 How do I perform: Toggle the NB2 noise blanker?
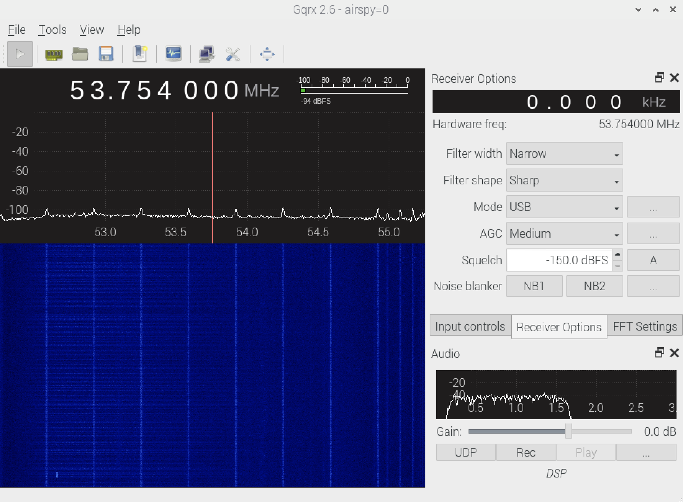594,286
